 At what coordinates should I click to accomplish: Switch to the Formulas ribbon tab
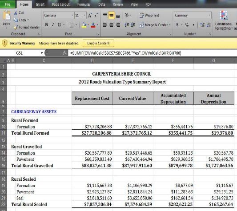point(84,4)
